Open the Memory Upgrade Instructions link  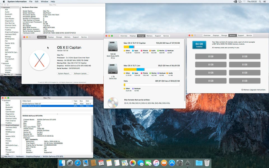point(254,90)
